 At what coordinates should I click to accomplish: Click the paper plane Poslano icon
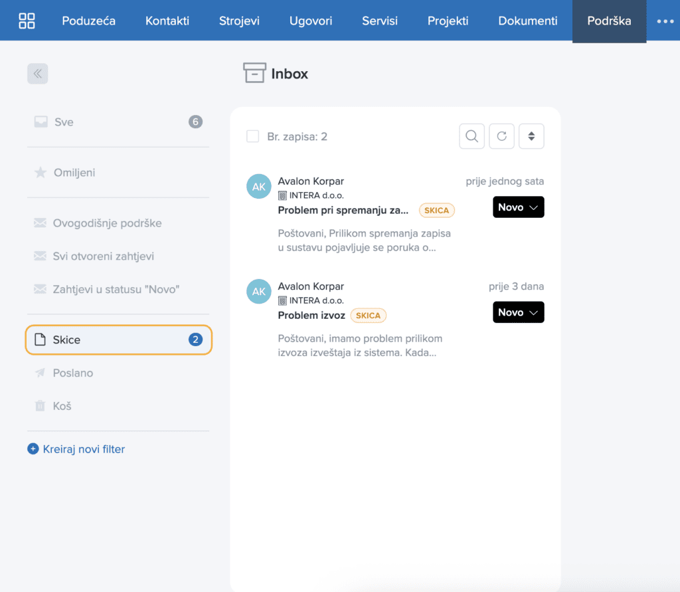pyautogui.click(x=40, y=373)
